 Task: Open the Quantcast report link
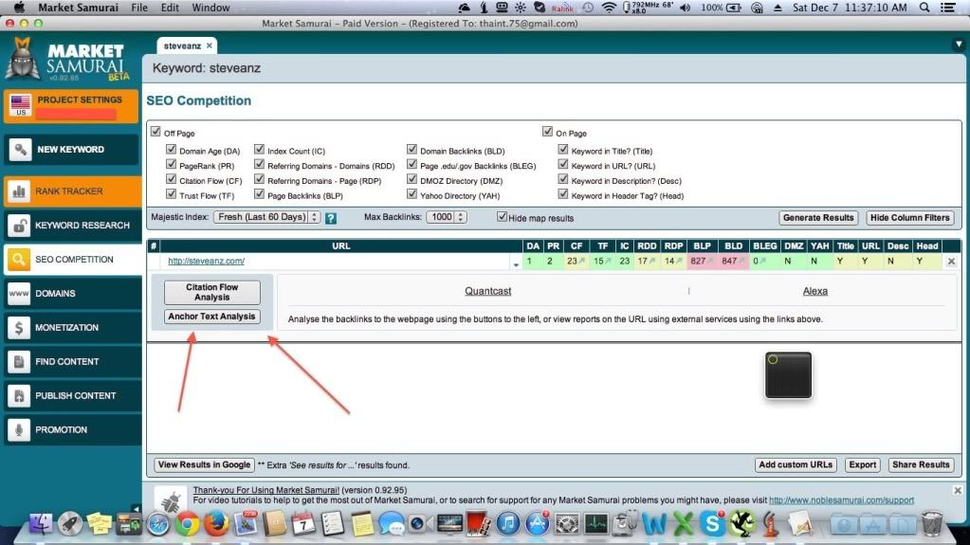click(x=487, y=291)
